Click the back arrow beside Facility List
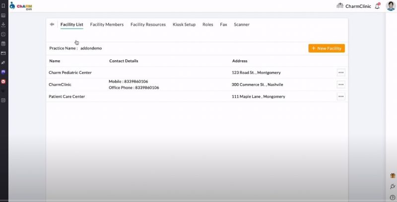Image resolution: width=397 pixels, height=202 pixels. pos(52,24)
